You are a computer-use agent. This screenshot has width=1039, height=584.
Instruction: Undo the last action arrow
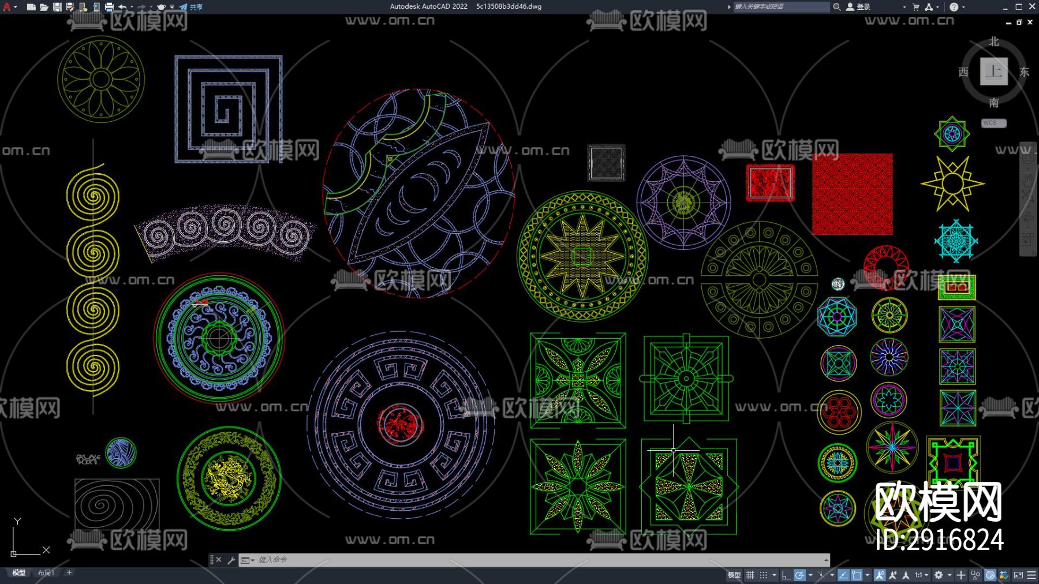pyautogui.click(x=122, y=7)
